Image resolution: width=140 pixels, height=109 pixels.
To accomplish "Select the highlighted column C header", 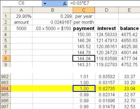I will (84, 10).
